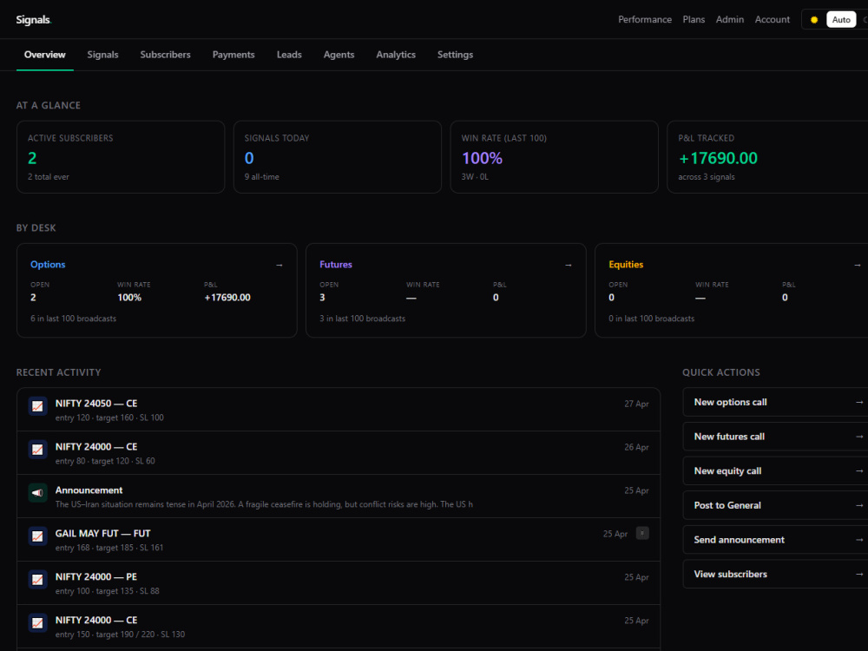
Task: Go to the Subscribers tab
Action: click(165, 55)
